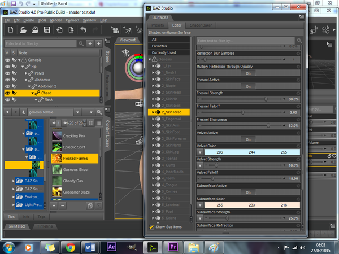Click the Undo arrow icon
339x254 pixels.
[83, 29]
